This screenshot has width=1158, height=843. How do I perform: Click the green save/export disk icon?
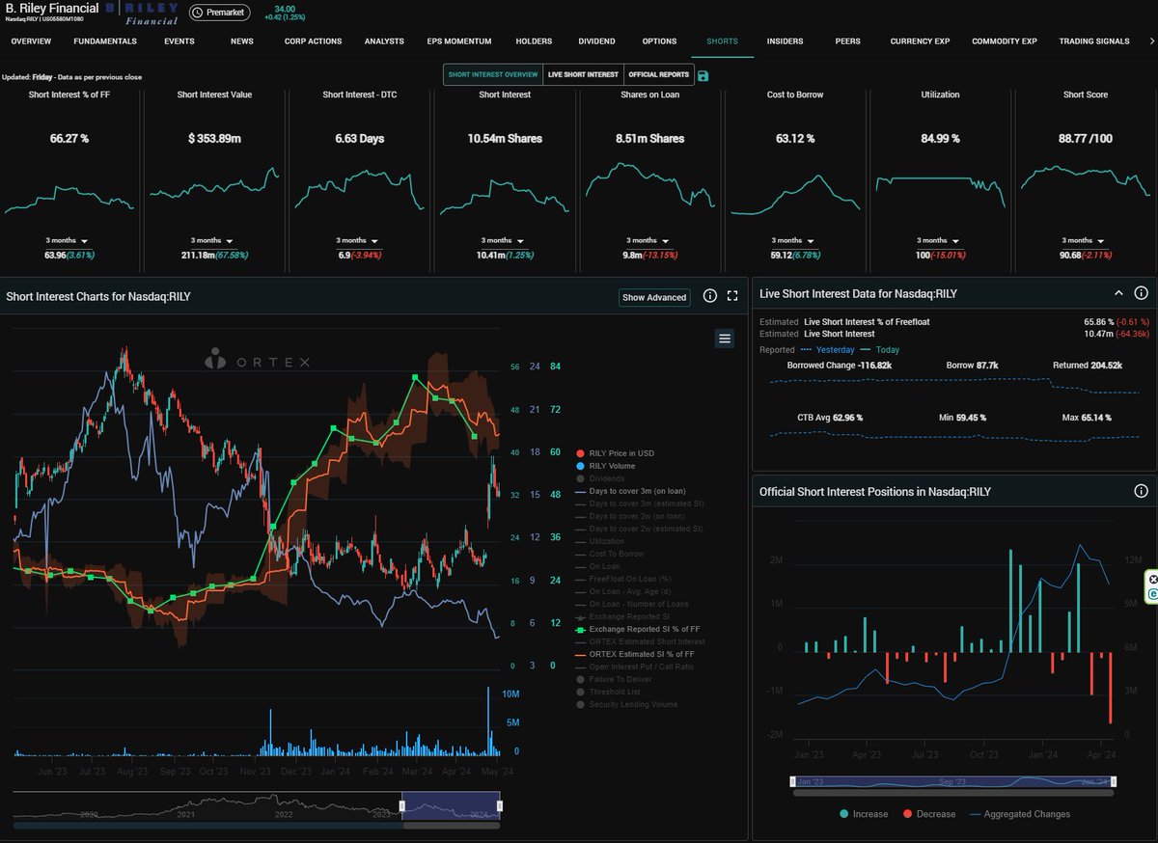point(703,75)
